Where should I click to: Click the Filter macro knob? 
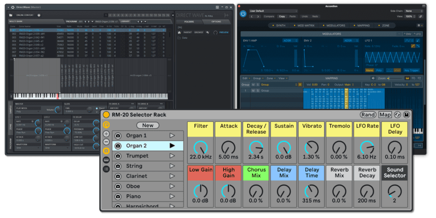pyautogui.click(x=201, y=148)
